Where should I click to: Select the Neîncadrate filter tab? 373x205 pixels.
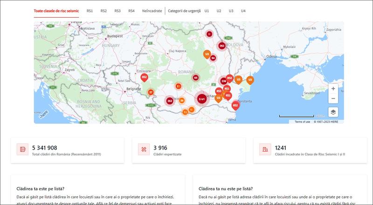click(152, 11)
